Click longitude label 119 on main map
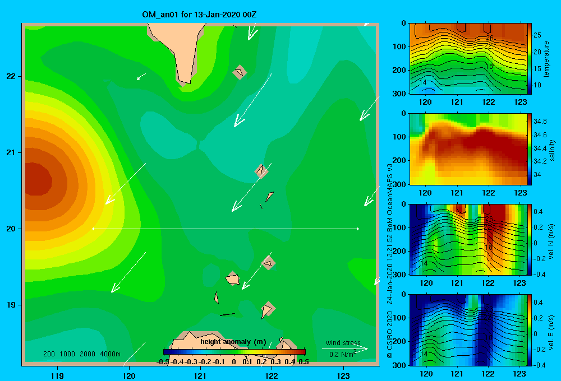Image resolution: width=561 pixels, height=381 pixels. coord(58,375)
